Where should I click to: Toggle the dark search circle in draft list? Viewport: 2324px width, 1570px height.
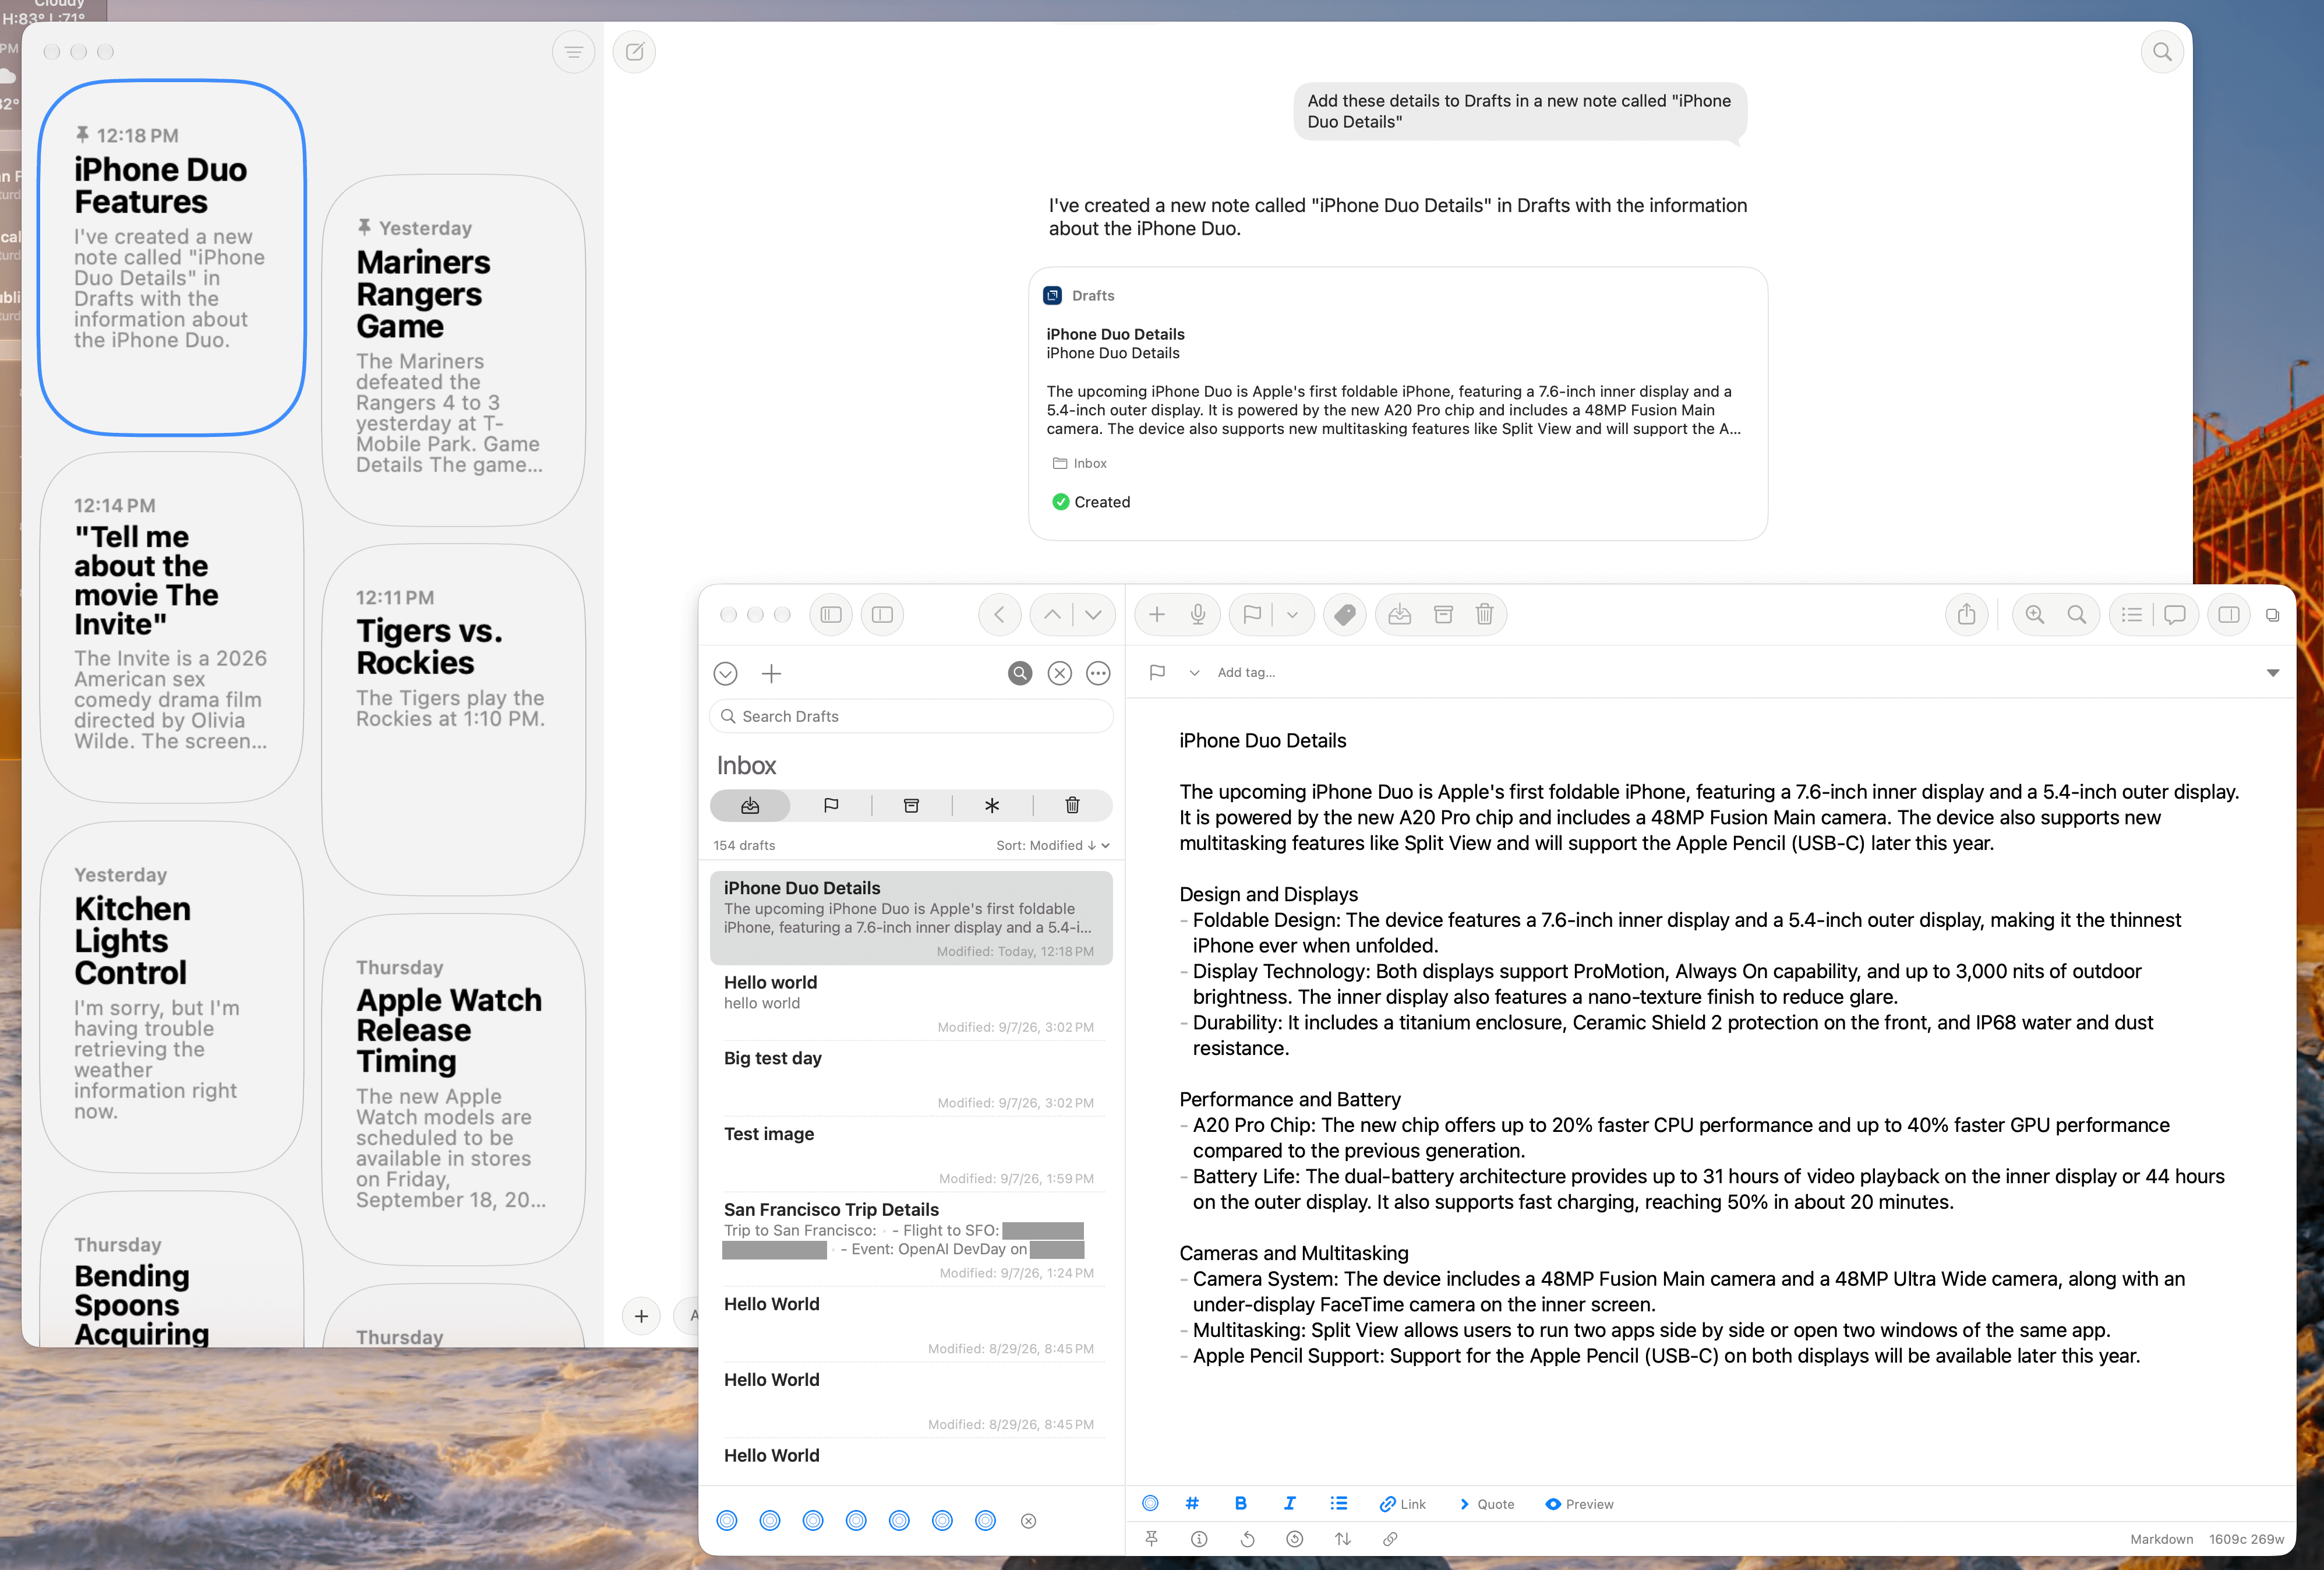tap(1020, 674)
